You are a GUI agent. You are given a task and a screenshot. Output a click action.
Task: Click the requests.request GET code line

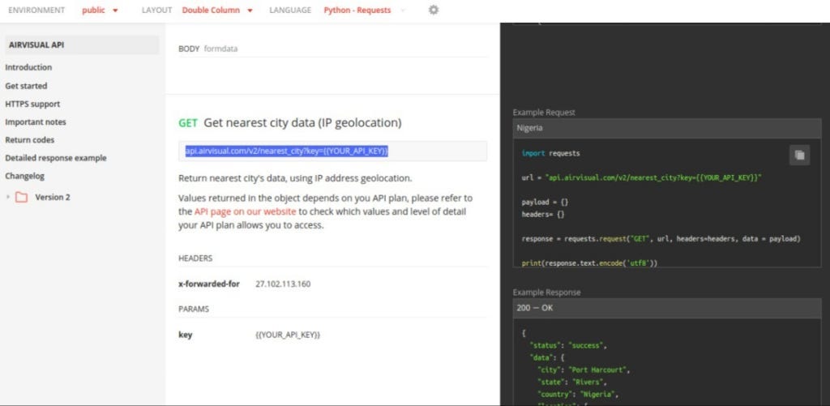point(661,239)
